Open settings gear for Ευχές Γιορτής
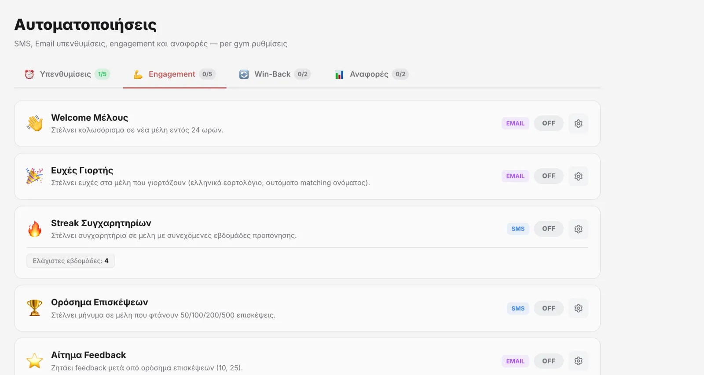This screenshot has width=704, height=375. click(578, 176)
